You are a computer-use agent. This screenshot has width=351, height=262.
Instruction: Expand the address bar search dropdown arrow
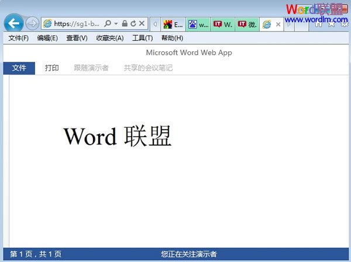click(116, 24)
